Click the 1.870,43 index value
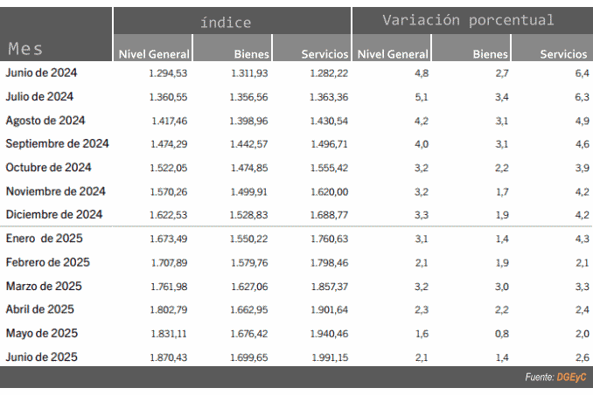 click(x=169, y=357)
